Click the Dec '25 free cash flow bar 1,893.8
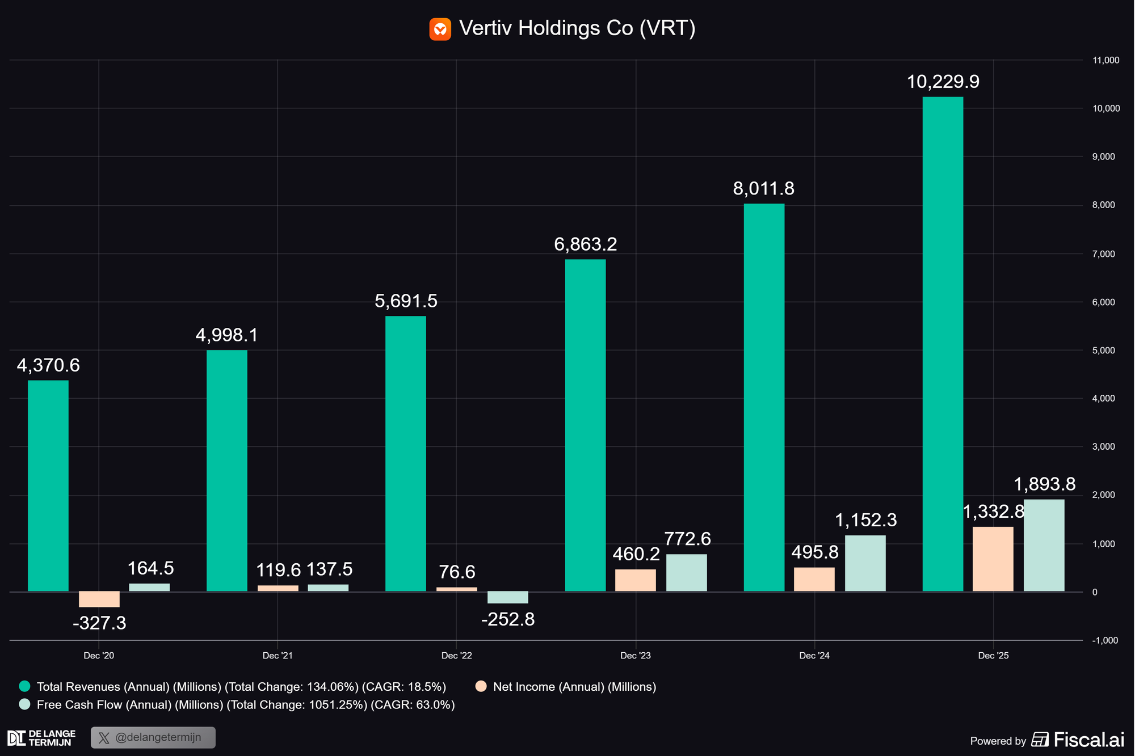This screenshot has width=1135, height=756. [1044, 545]
